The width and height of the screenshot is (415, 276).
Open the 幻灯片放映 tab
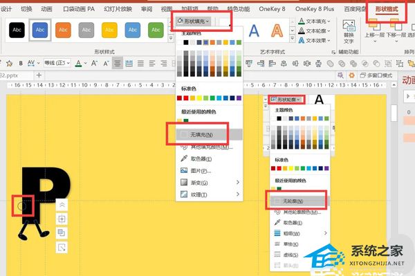(118, 9)
